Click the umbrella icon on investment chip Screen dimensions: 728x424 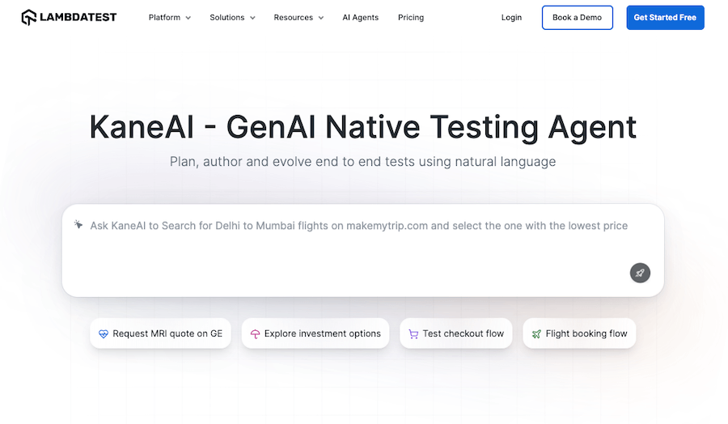click(x=255, y=333)
